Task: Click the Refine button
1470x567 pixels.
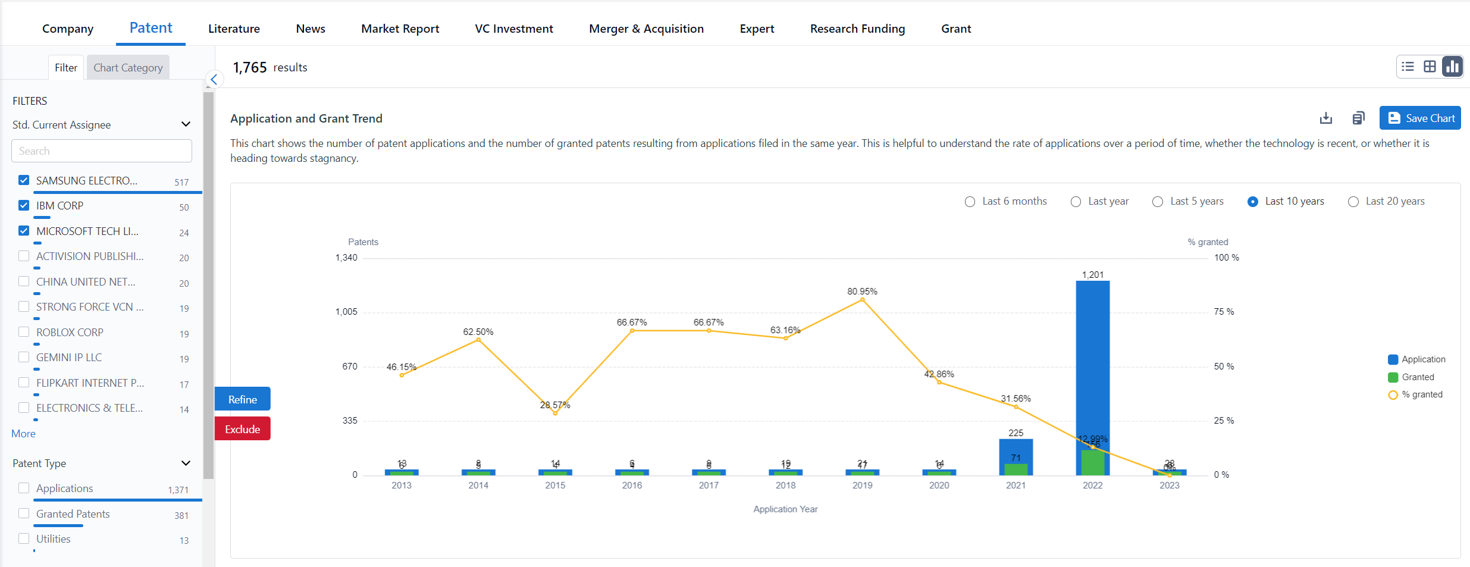Action: click(x=243, y=399)
